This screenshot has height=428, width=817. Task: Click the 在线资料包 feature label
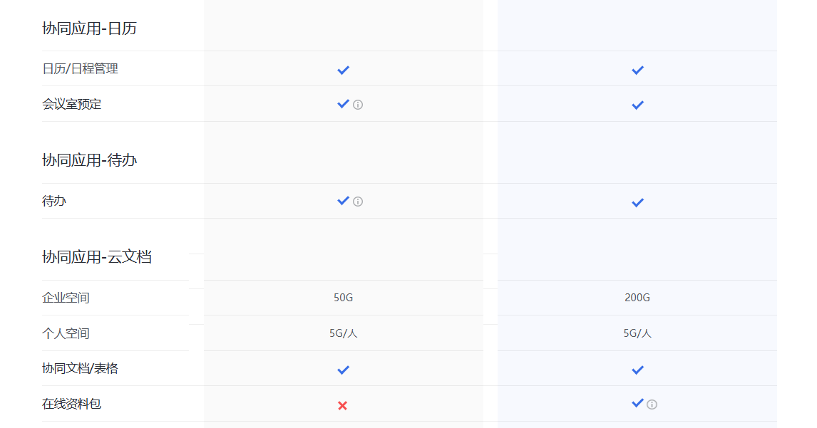[x=71, y=404]
